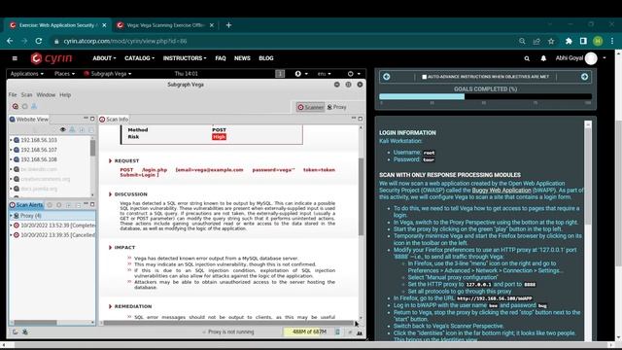Minimize the Website View panel
Screen dimensions: 622x350
(86, 119)
